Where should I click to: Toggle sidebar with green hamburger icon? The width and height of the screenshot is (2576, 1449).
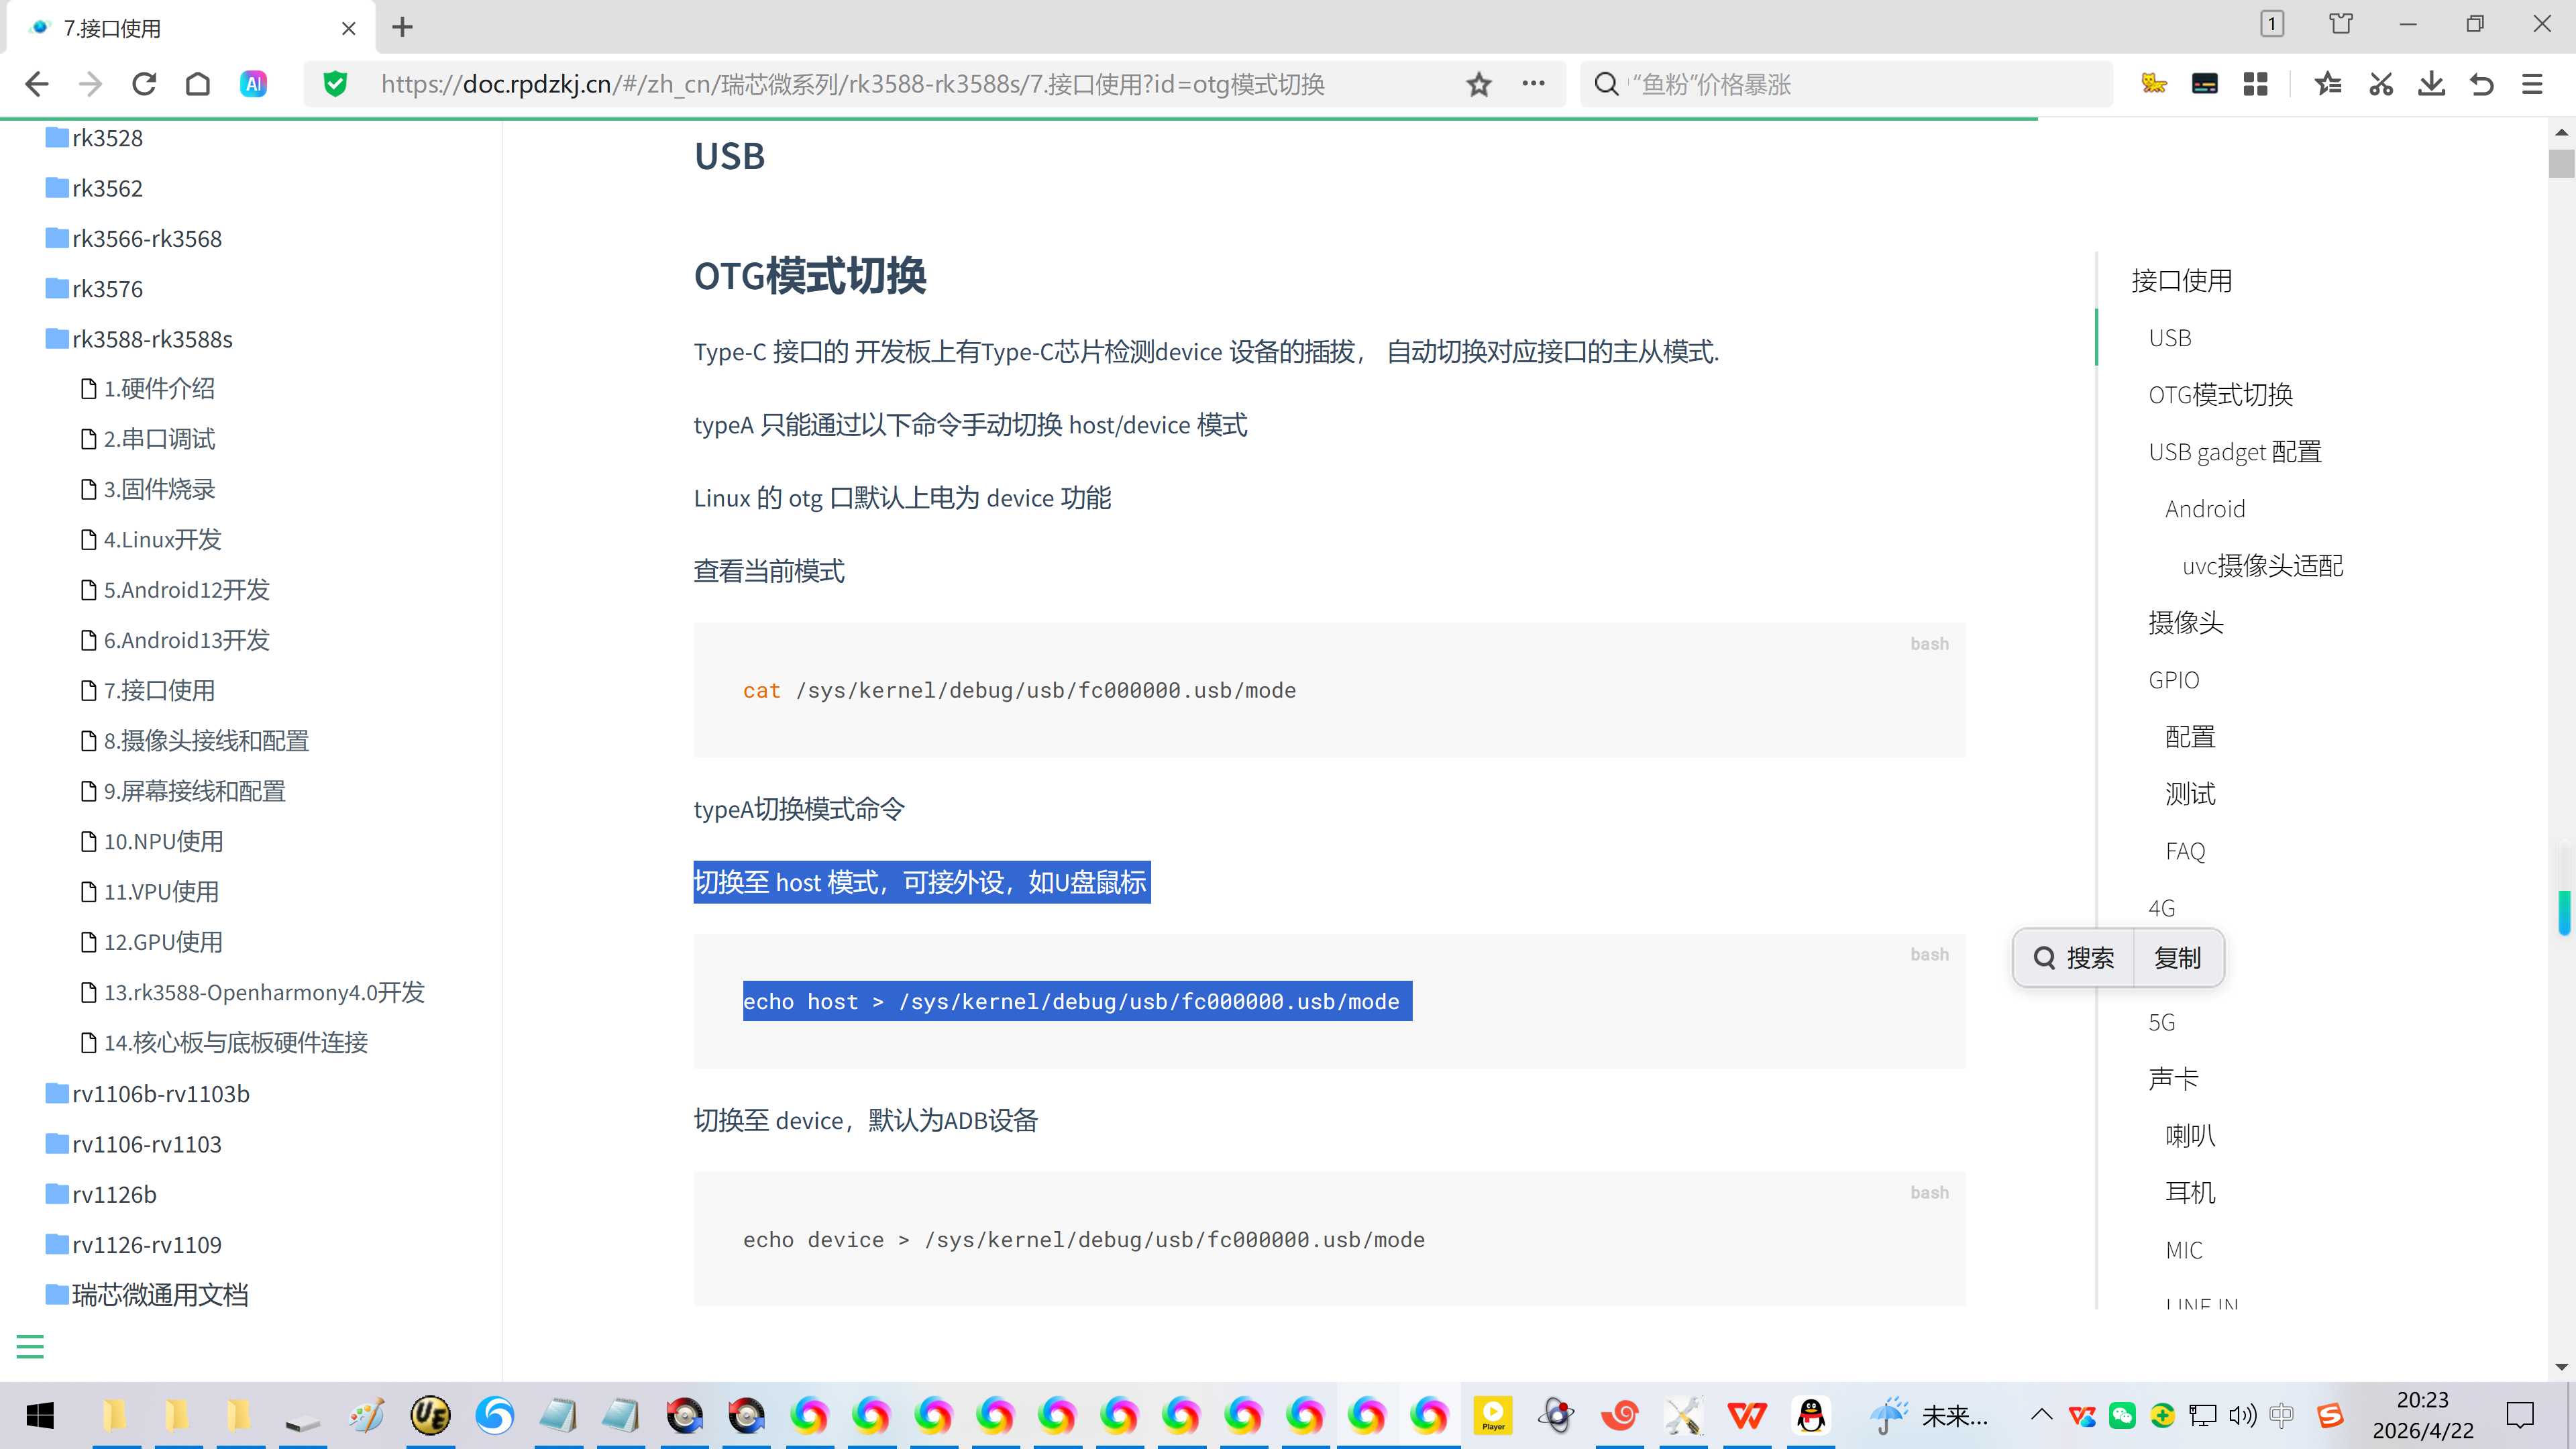tap(30, 1346)
